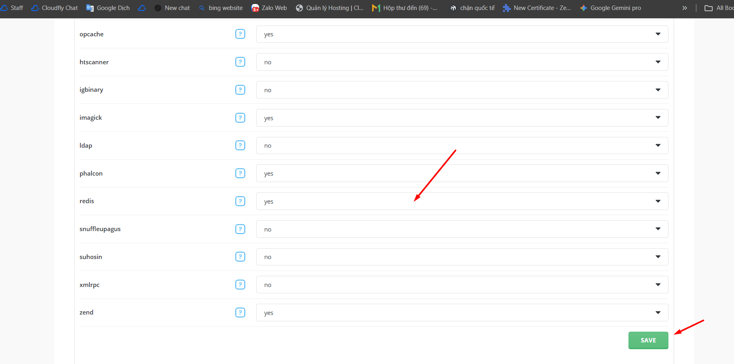
Task: Click the help icon for ldap
Action: [240, 145]
